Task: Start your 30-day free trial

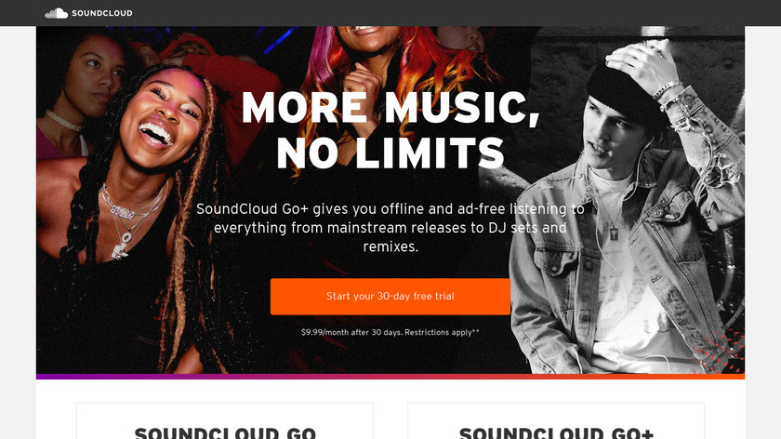Action: pyautogui.click(x=390, y=297)
